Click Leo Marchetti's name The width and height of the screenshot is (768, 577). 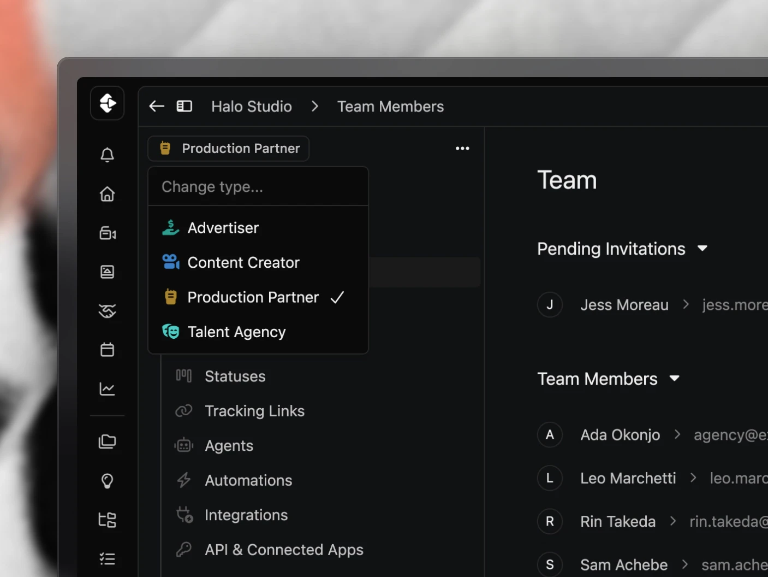pyautogui.click(x=628, y=478)
